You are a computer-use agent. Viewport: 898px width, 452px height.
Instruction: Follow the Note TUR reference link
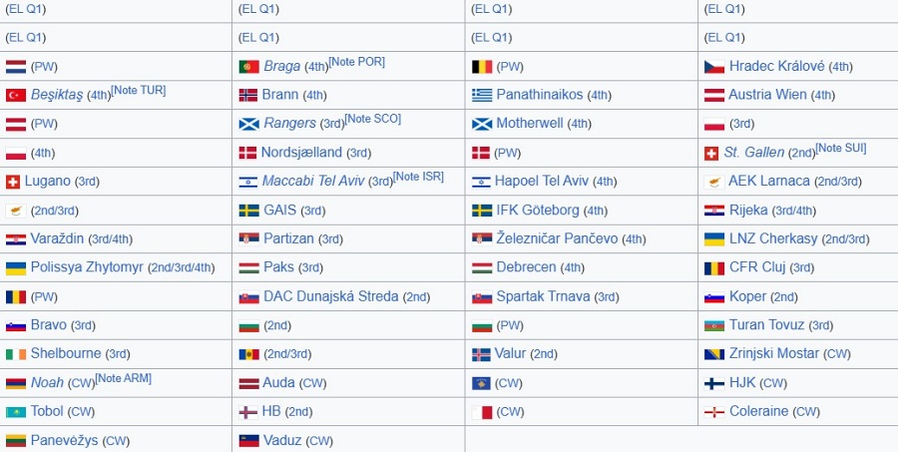pos(138,91)
